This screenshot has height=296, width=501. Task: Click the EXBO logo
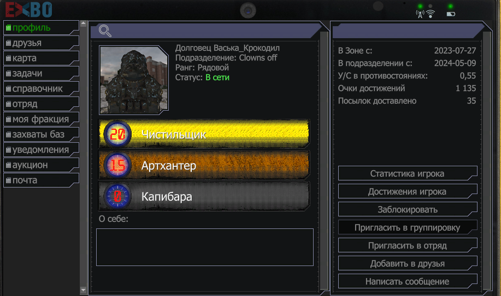(29, 10)
